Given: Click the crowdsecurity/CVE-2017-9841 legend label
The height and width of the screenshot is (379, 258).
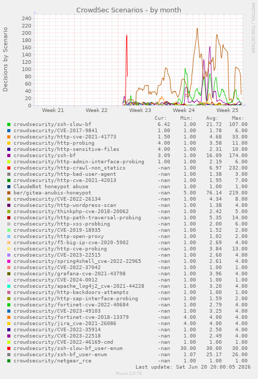Looking at the screenshot, I should pyautogui.click(x=56, y=131).
